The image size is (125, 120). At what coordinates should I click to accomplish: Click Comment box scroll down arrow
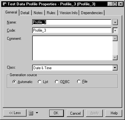pyautogui.click(x=115, y=58)
